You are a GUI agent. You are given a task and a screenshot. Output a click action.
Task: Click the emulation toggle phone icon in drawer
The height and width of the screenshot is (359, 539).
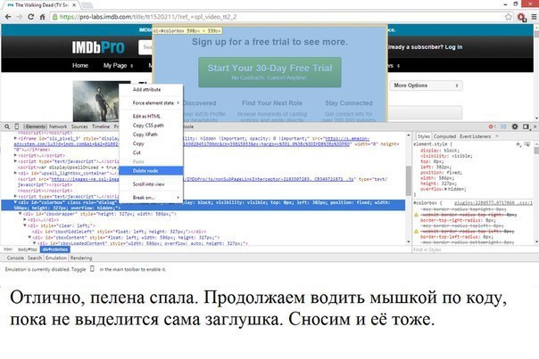pyautogui.click(x=92, y=269)
